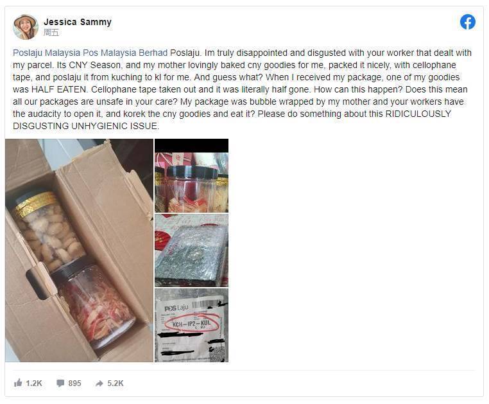Screen dimensions: 489x404
Task: Open Jessica Sammy's profile picture
Action: point(26,27)
